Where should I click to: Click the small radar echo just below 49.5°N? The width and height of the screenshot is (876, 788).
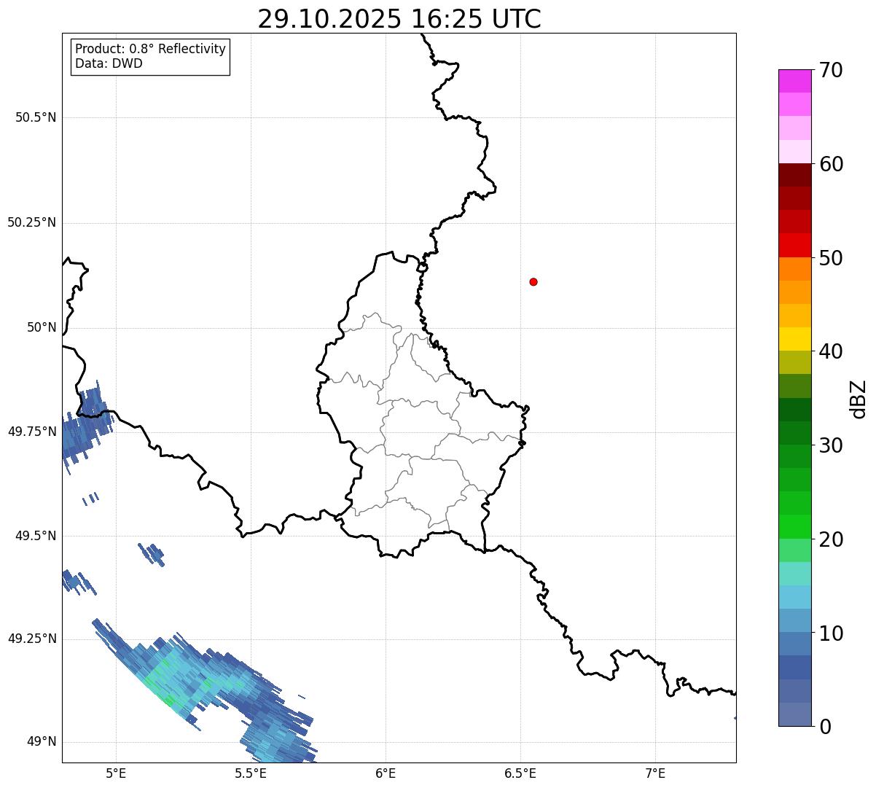click(x=152, y=555)
